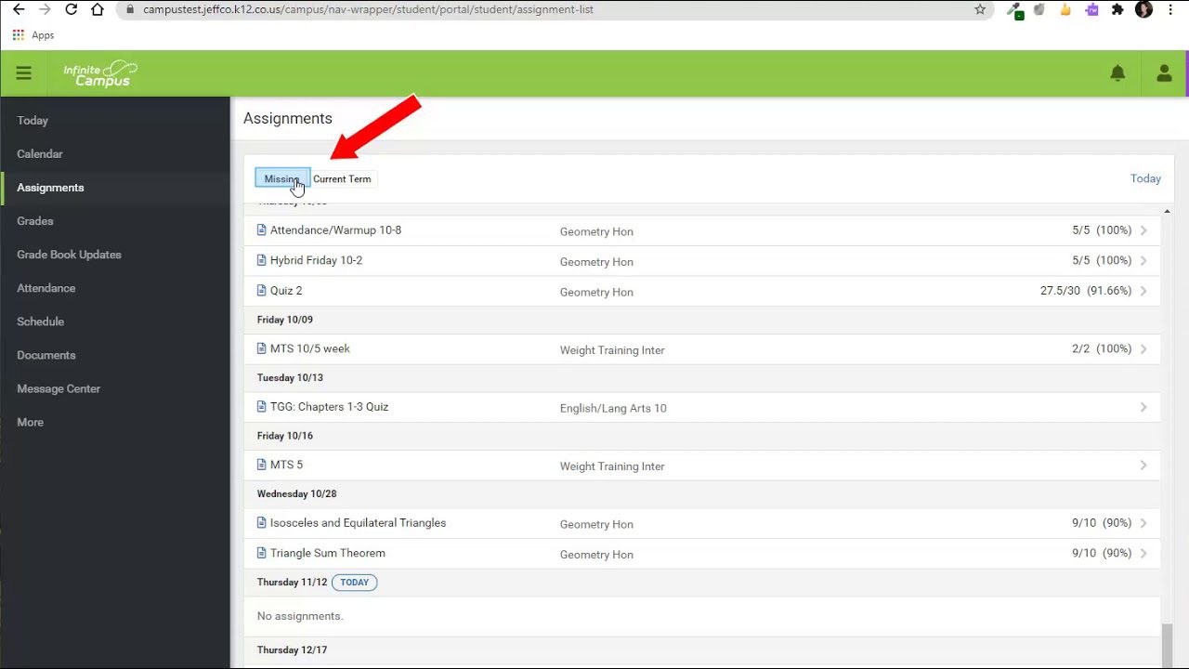Expand MTS 5 row chevron
The image size is (1189, 669).
pos(1143,465)
